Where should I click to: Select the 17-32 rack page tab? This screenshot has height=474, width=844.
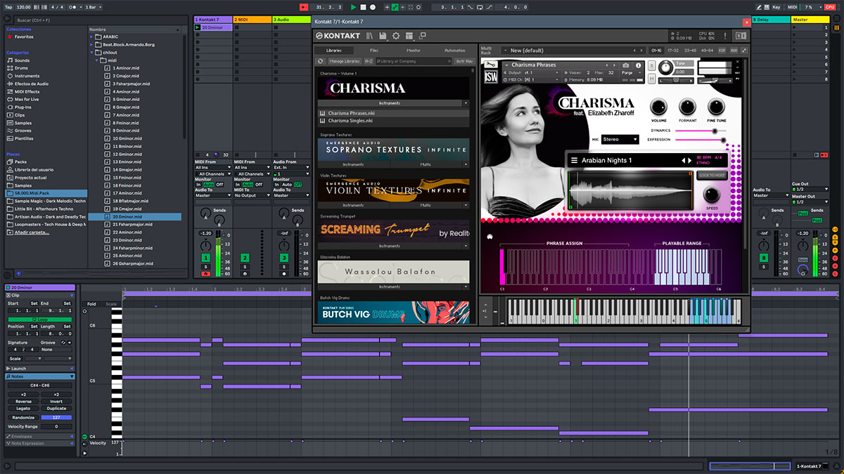673,51
